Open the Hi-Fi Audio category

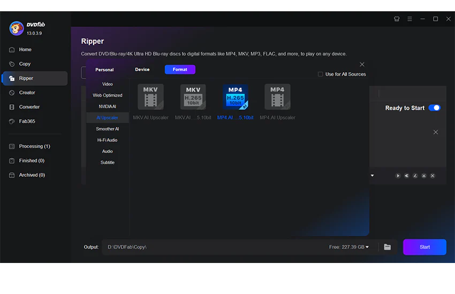(108, 140)
